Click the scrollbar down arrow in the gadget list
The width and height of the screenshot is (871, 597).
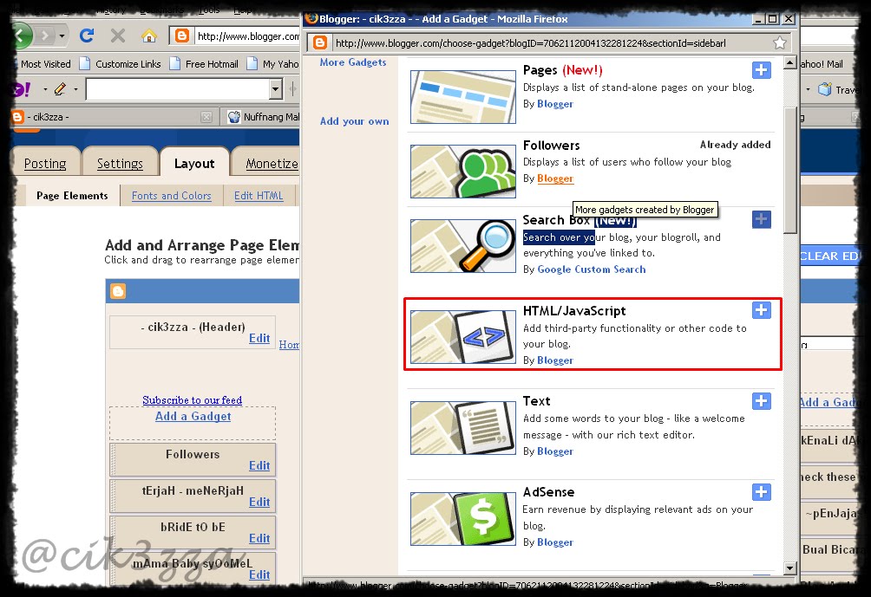click(790, 568)
